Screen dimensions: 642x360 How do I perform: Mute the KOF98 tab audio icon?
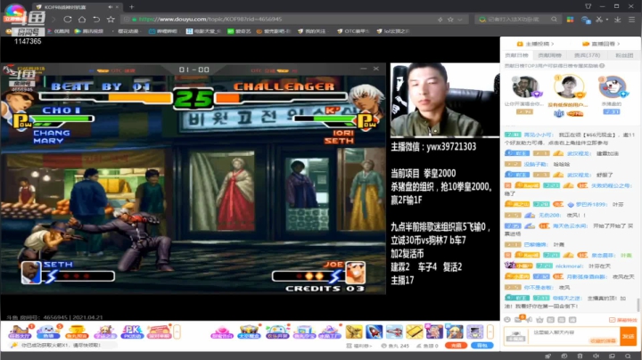click(111, 7)
